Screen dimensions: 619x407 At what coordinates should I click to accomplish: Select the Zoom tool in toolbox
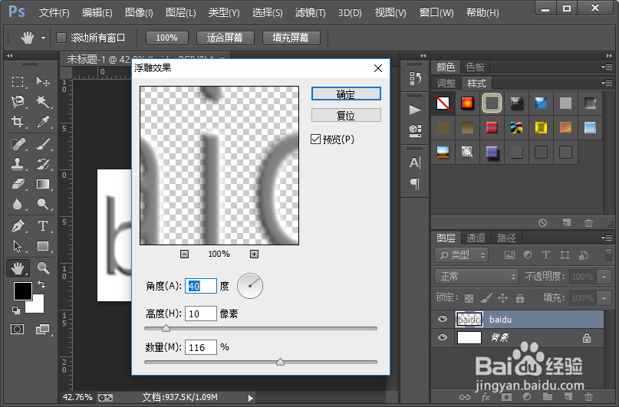43,268
